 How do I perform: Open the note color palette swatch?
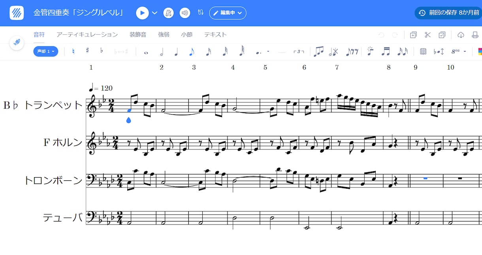pos(480,51)
